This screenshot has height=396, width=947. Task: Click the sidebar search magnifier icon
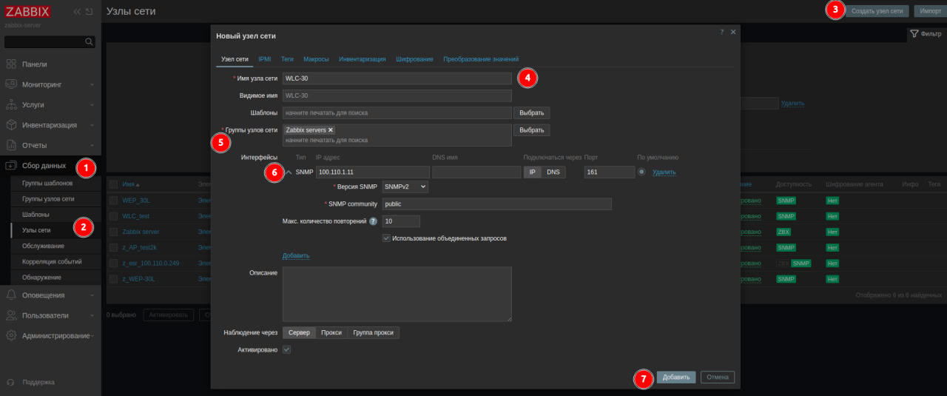(89, 42)
